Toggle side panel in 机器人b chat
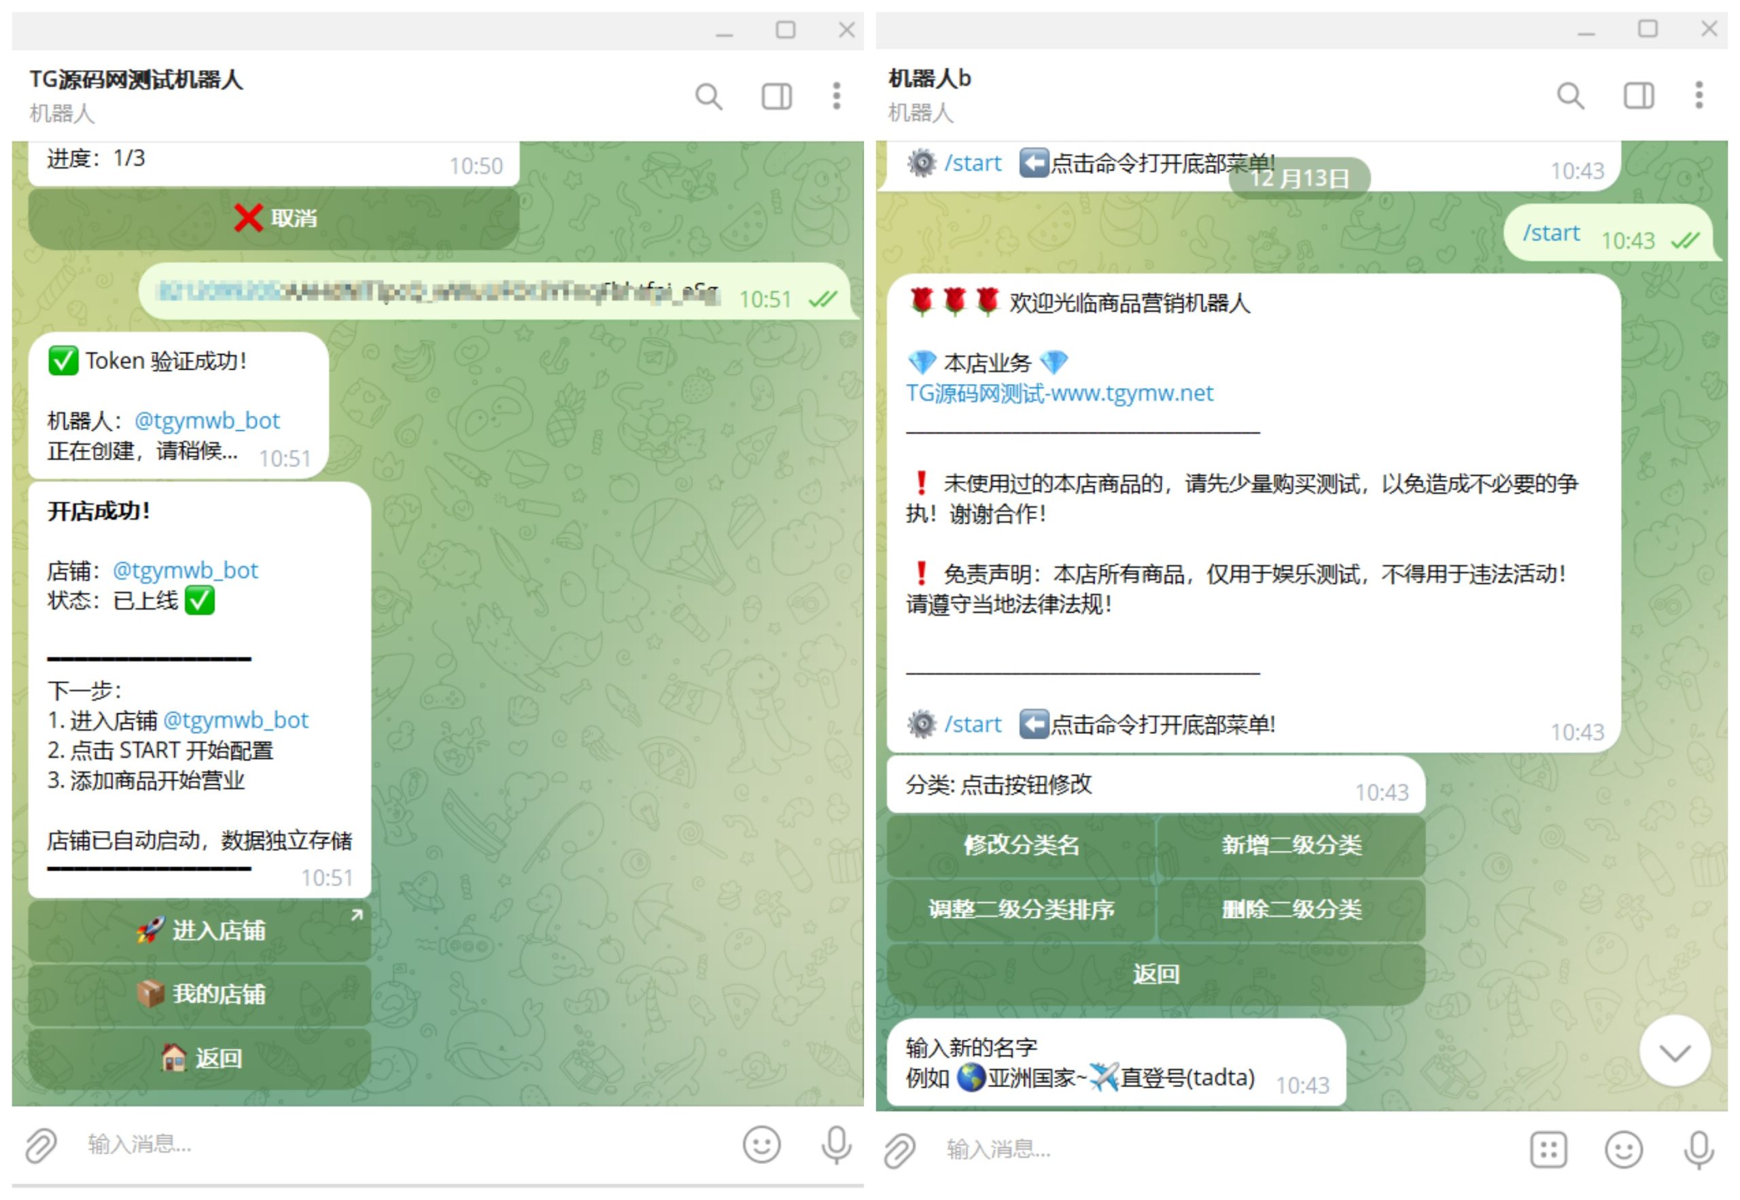The height and width of the screenshot is (1200, 1740). click(1638, 96)
